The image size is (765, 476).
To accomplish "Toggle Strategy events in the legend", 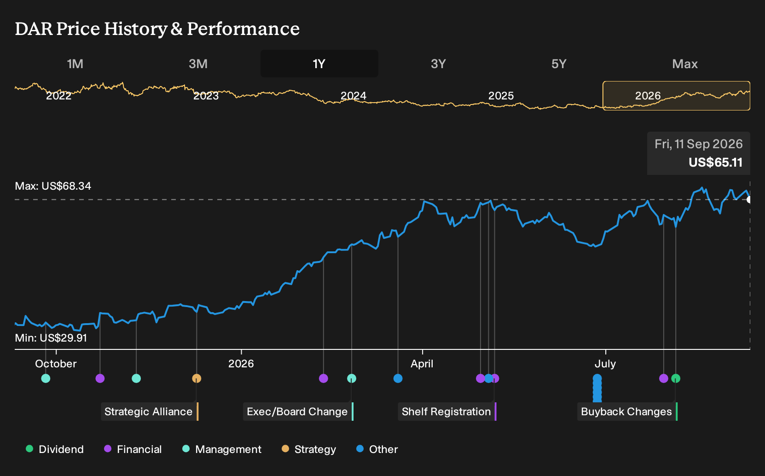I will pos(309,449).
